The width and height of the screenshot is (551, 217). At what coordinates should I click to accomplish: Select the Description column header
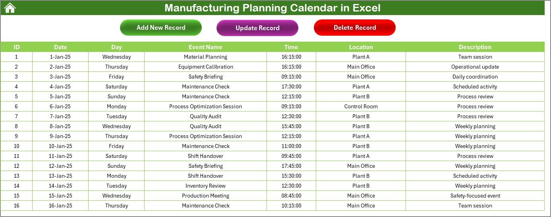[x=475, y=47]
